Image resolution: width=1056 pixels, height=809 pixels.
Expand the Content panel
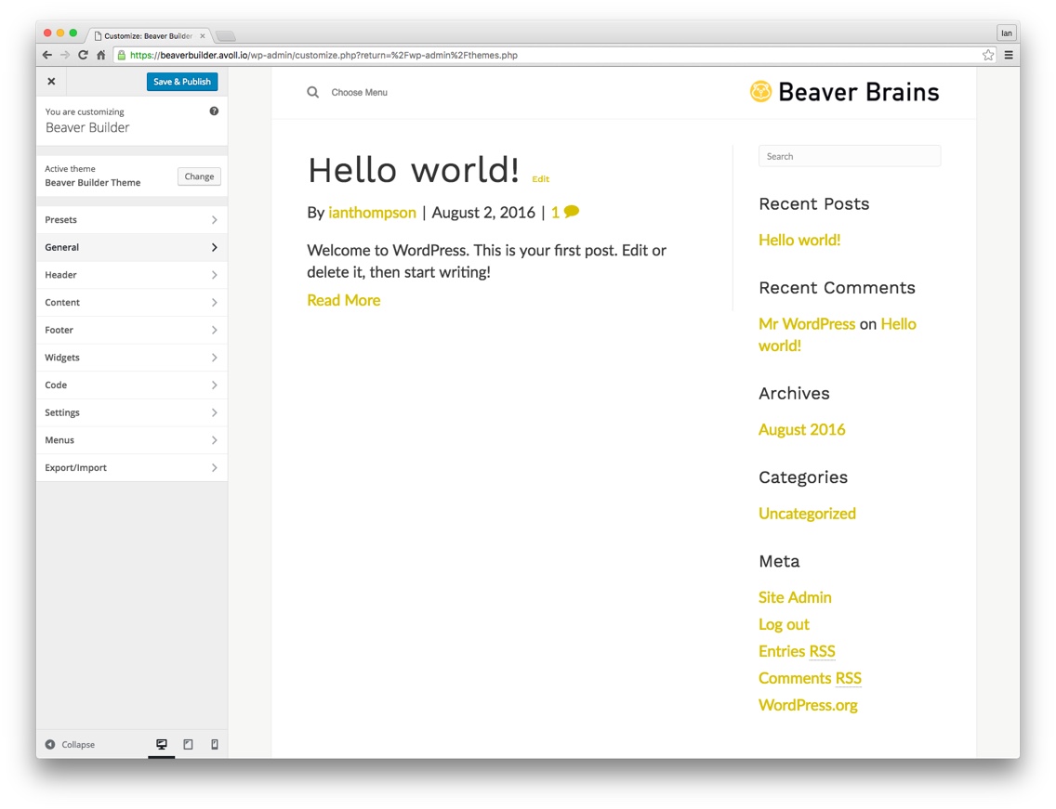tap(132, 303)
